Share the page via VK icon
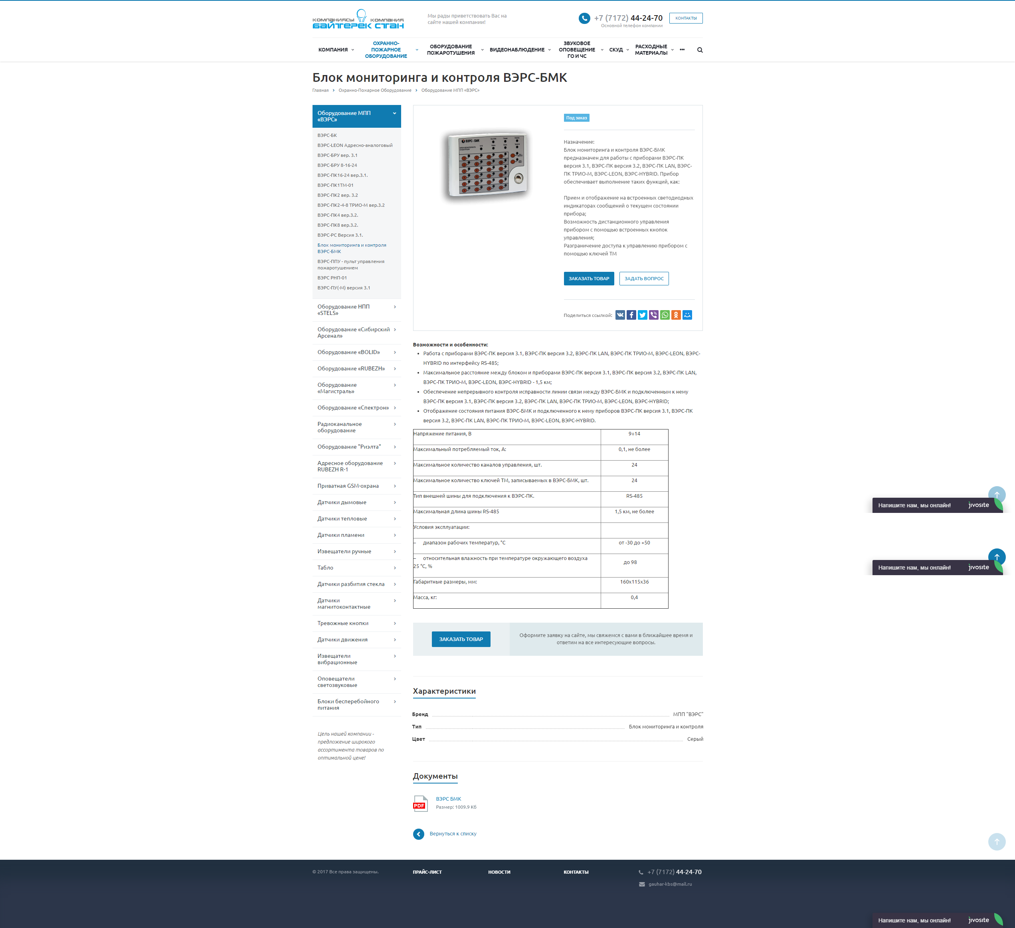This screenshot has width=1015, height=928. coord(620,315)
